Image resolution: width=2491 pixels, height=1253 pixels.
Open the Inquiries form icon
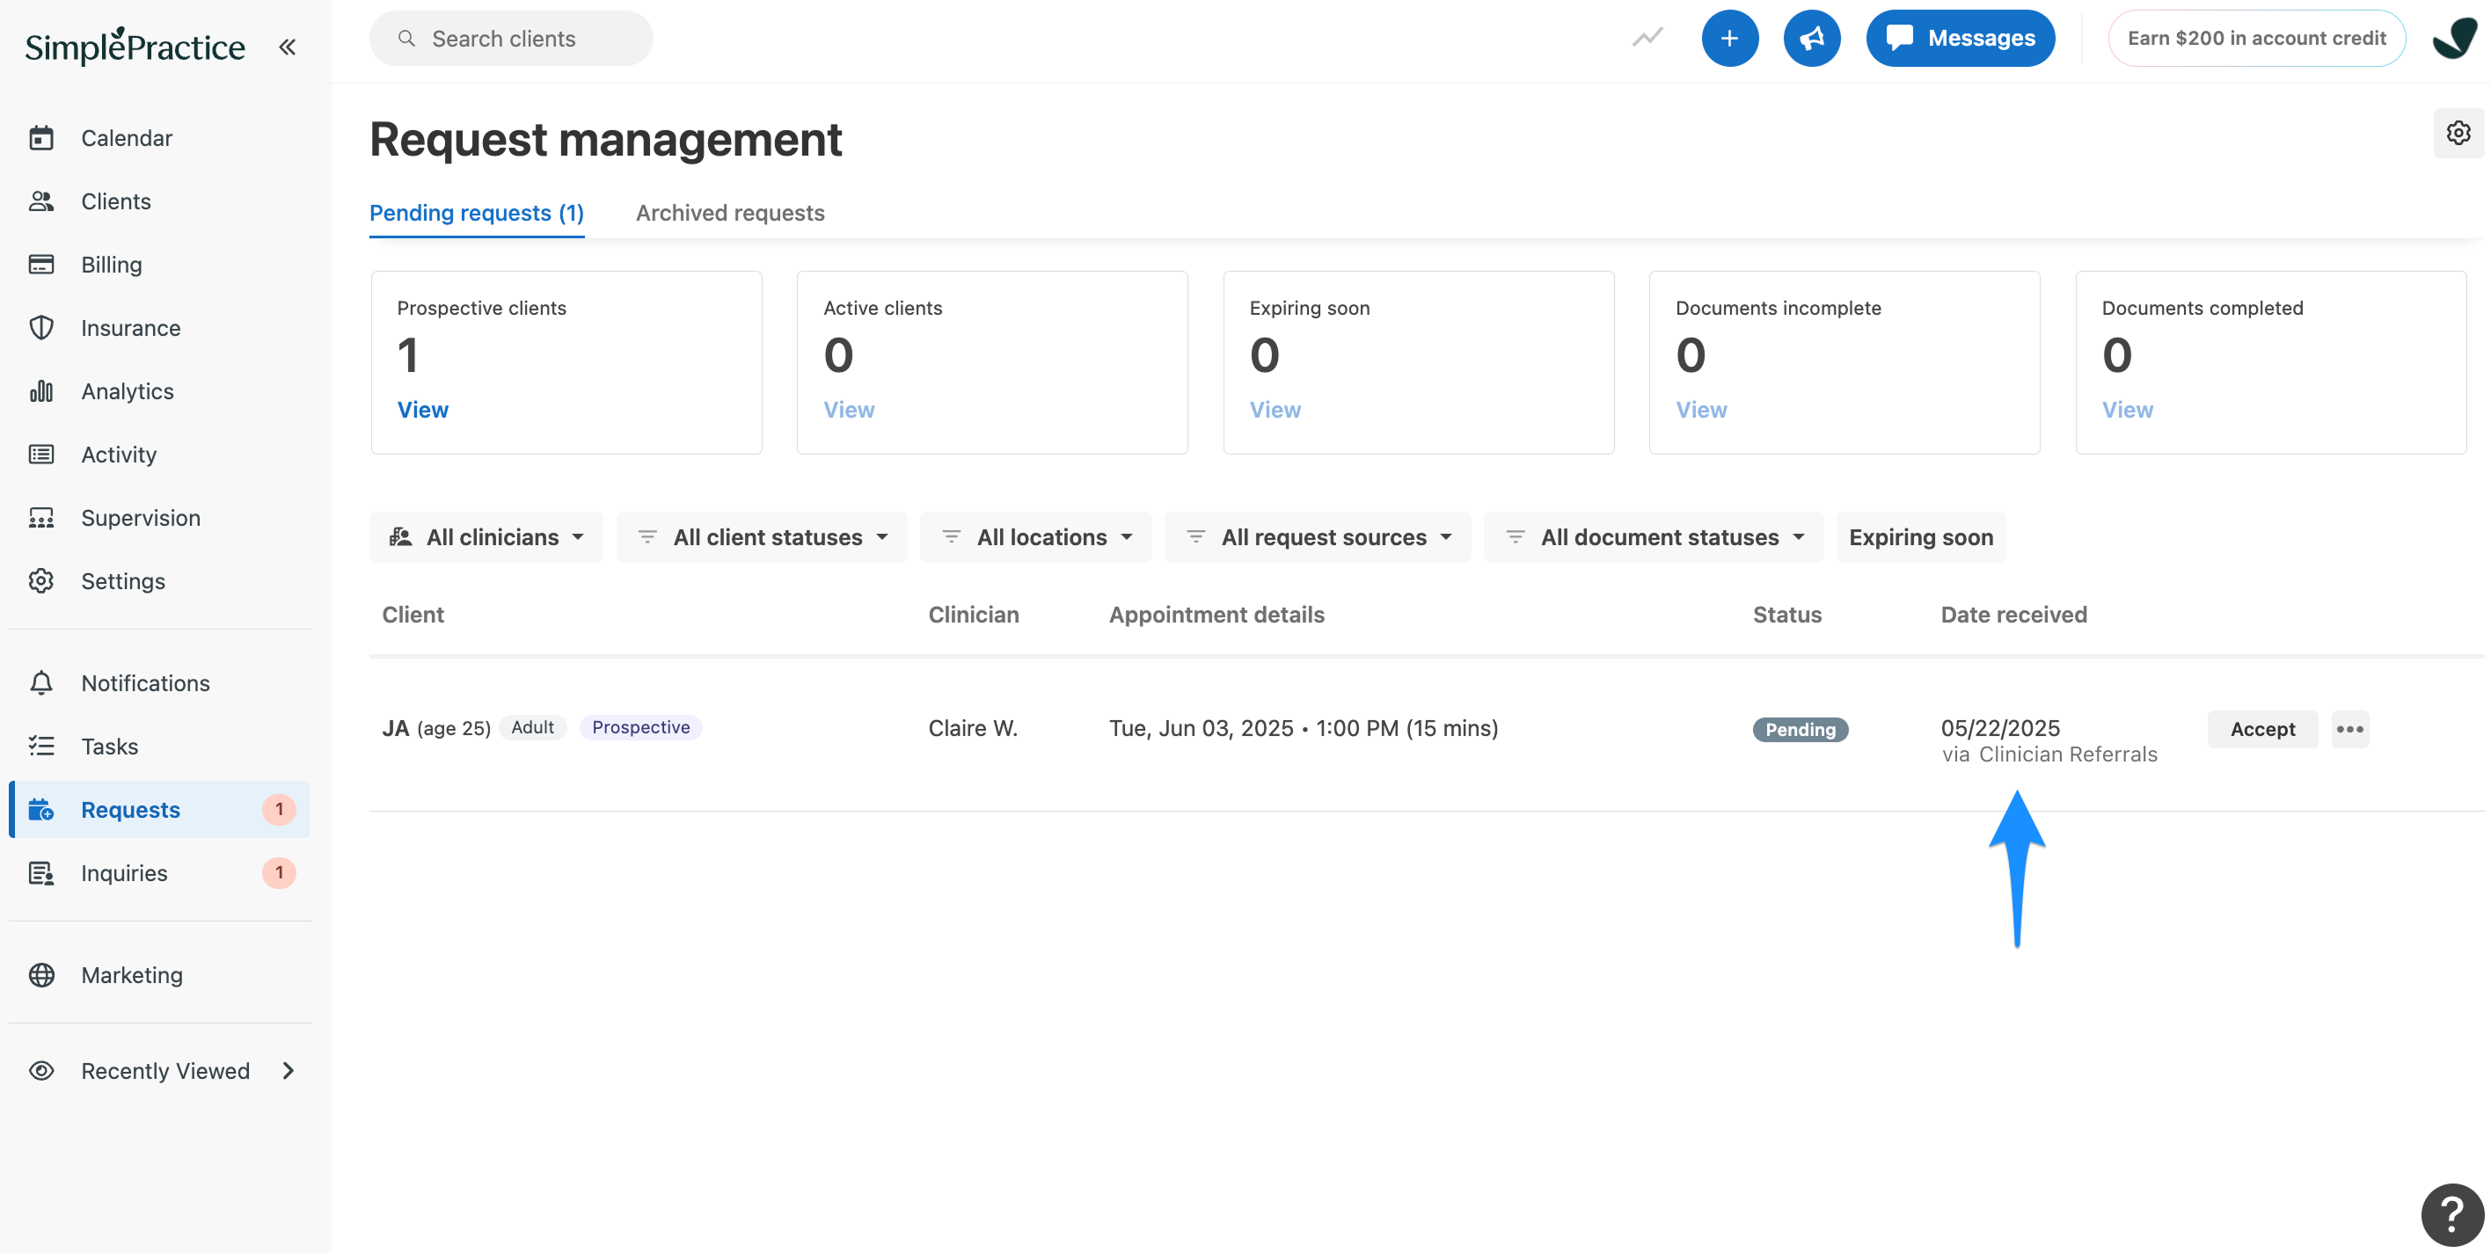click(40, 873)
